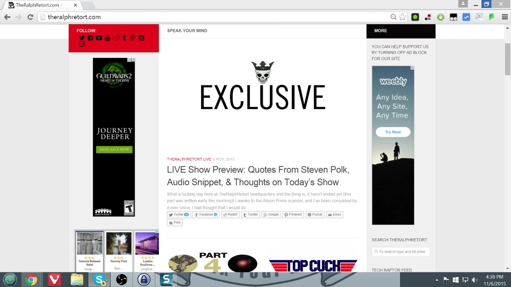Image resolution: width=511 pixels, height=287 pixels.
Task: Reload the page with the refresh button
Action: click(x=30, y=17)
